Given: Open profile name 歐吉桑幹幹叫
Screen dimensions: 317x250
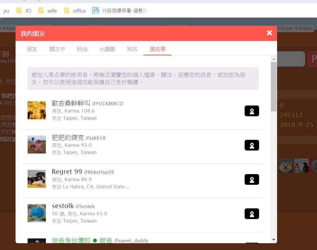Looking at the screenshot, I should coord(71,103).
